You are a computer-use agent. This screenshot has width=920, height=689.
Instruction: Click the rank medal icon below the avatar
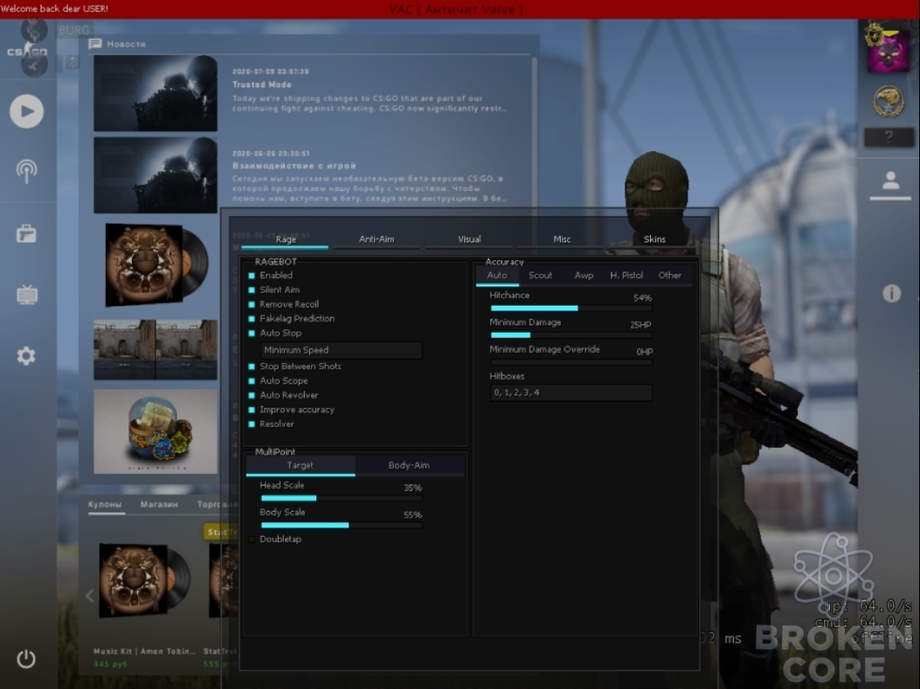pos(888,101)
